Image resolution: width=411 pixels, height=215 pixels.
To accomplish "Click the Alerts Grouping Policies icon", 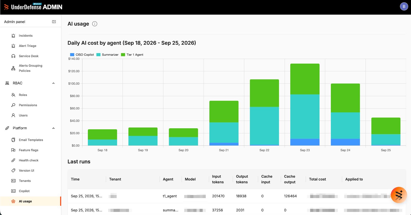I will tap(13, 68).
